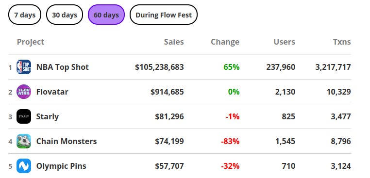
Task: Sort by the Change column header
Action: (225, 42)
